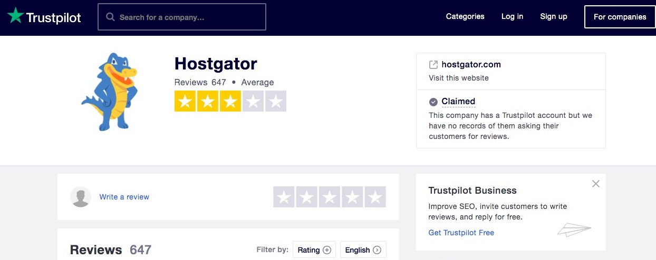Open the Write a review link
The height and width of the screenshot is (260, 656).
[124, 197]
